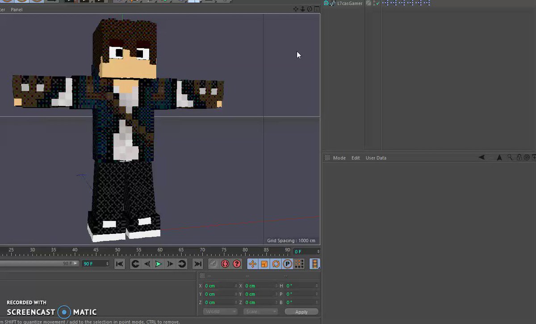
Task: Click the Apply button
Action: click(301, 312)
